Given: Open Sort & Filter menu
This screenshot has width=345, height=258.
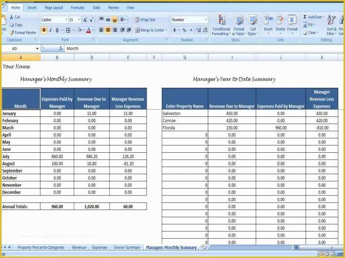Looking at the screenshot, I should [x=331, y=25].
